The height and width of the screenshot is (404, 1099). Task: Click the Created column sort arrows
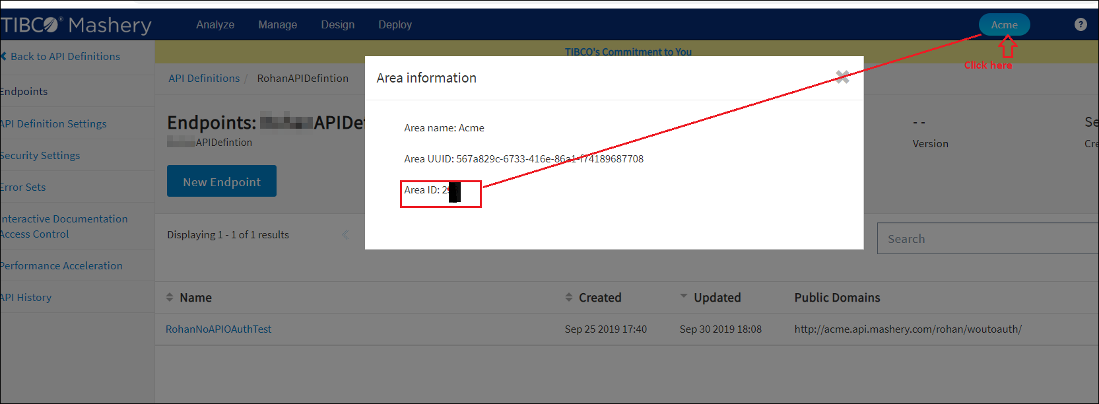point(569,298)
